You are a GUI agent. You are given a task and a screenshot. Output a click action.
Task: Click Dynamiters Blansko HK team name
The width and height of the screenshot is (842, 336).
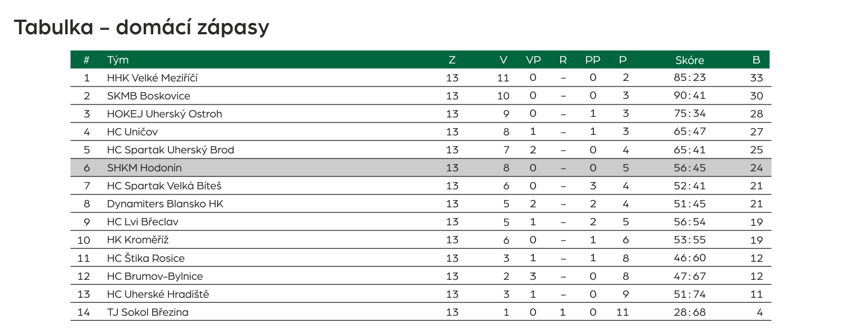coord(165,204)
